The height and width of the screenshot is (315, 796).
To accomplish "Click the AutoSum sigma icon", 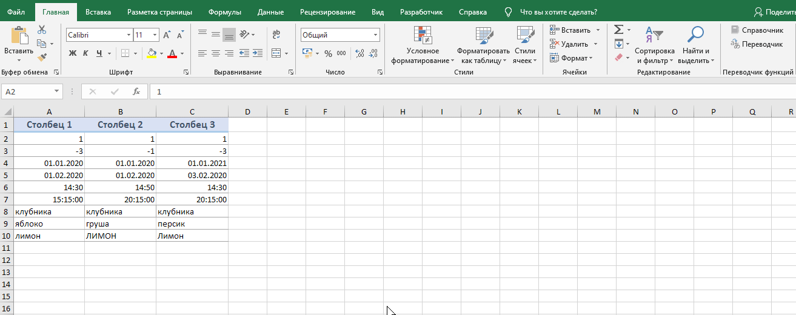I will coord(618,30).
